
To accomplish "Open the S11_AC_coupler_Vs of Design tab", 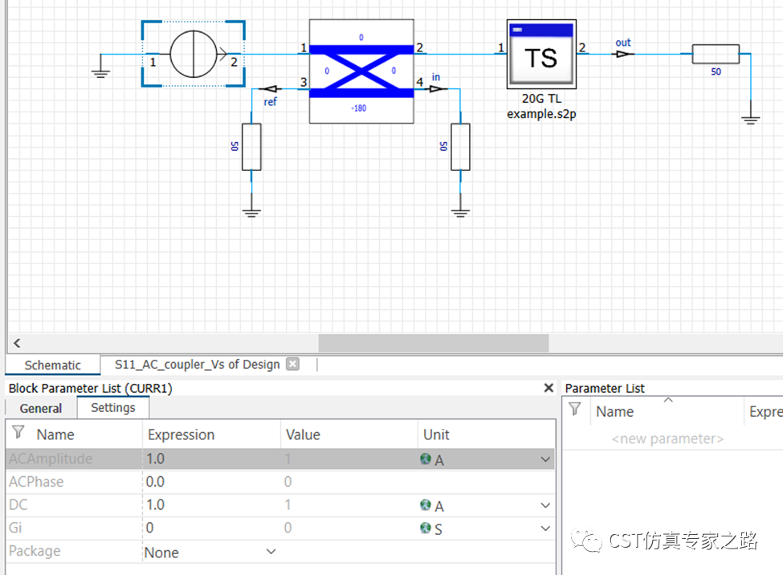I will [198, 365].
